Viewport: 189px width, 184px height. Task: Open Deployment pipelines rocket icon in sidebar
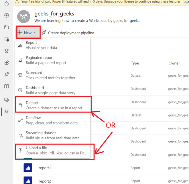tap(7, 74)
